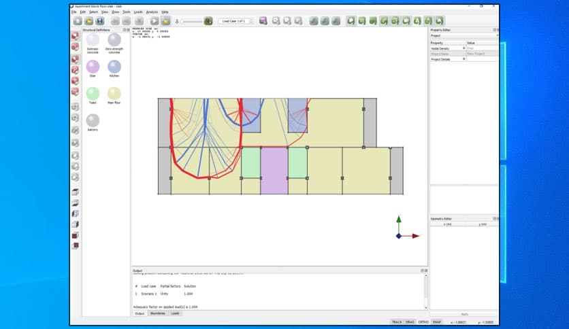Select the Isotropic concrete material sphere

click(93, 40)
